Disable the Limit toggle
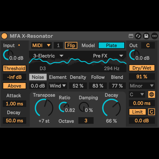This screenshot has height=159, width=159. pyautogui.click(x=137, y=112)
